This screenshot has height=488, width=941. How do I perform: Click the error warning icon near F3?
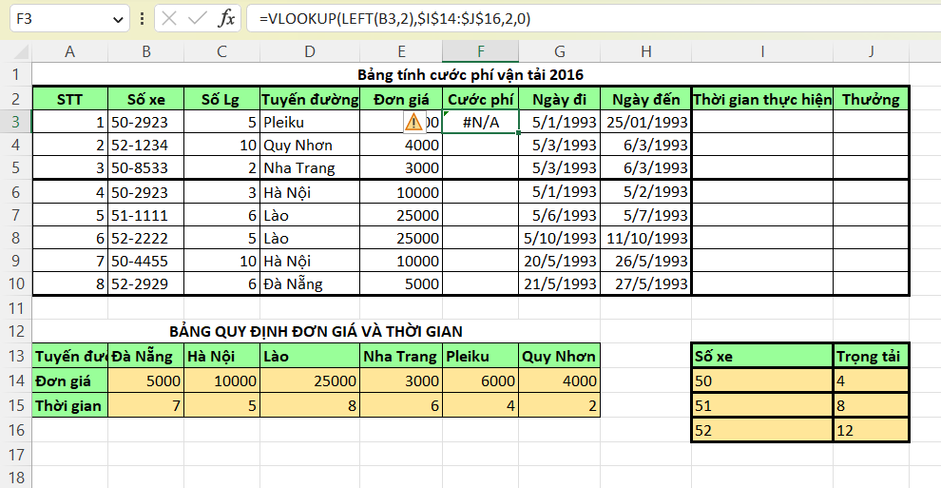[413, 123]
